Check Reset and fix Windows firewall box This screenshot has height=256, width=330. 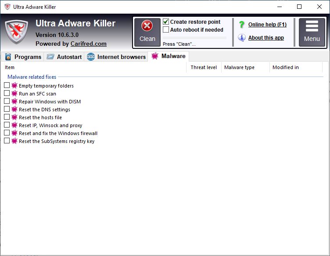[7, 133]
